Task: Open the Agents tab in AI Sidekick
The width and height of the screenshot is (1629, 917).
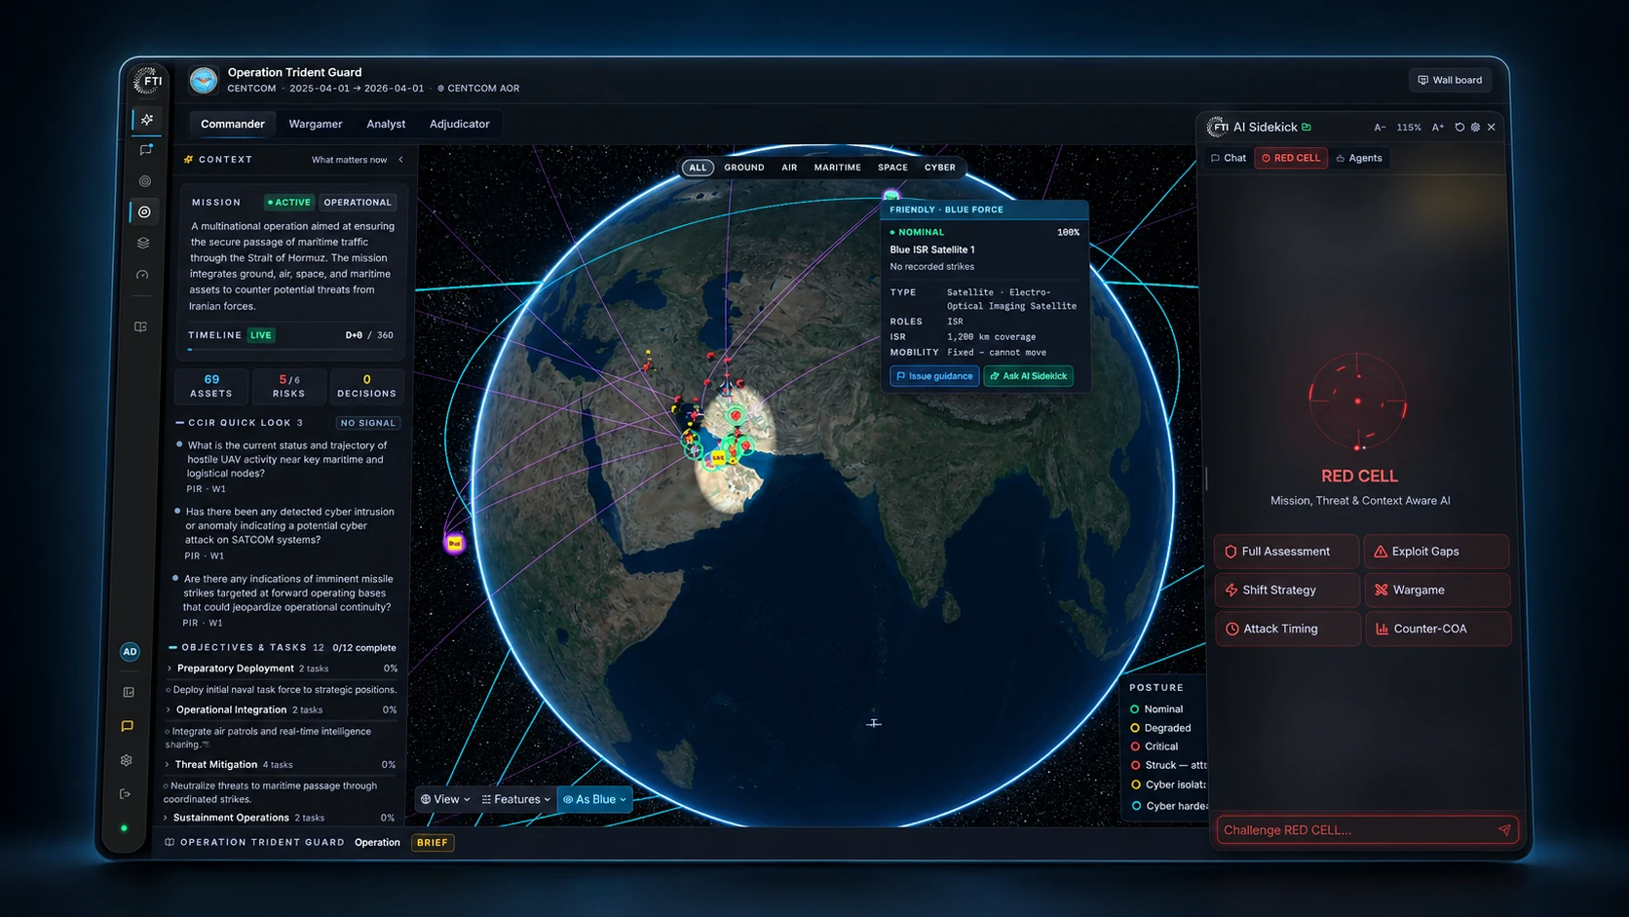Action: pos(1359,158)
